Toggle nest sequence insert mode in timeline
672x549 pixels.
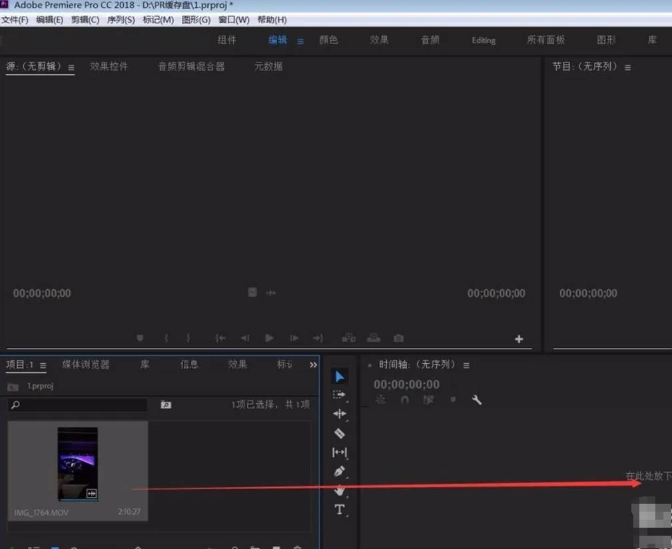point(380,400)
